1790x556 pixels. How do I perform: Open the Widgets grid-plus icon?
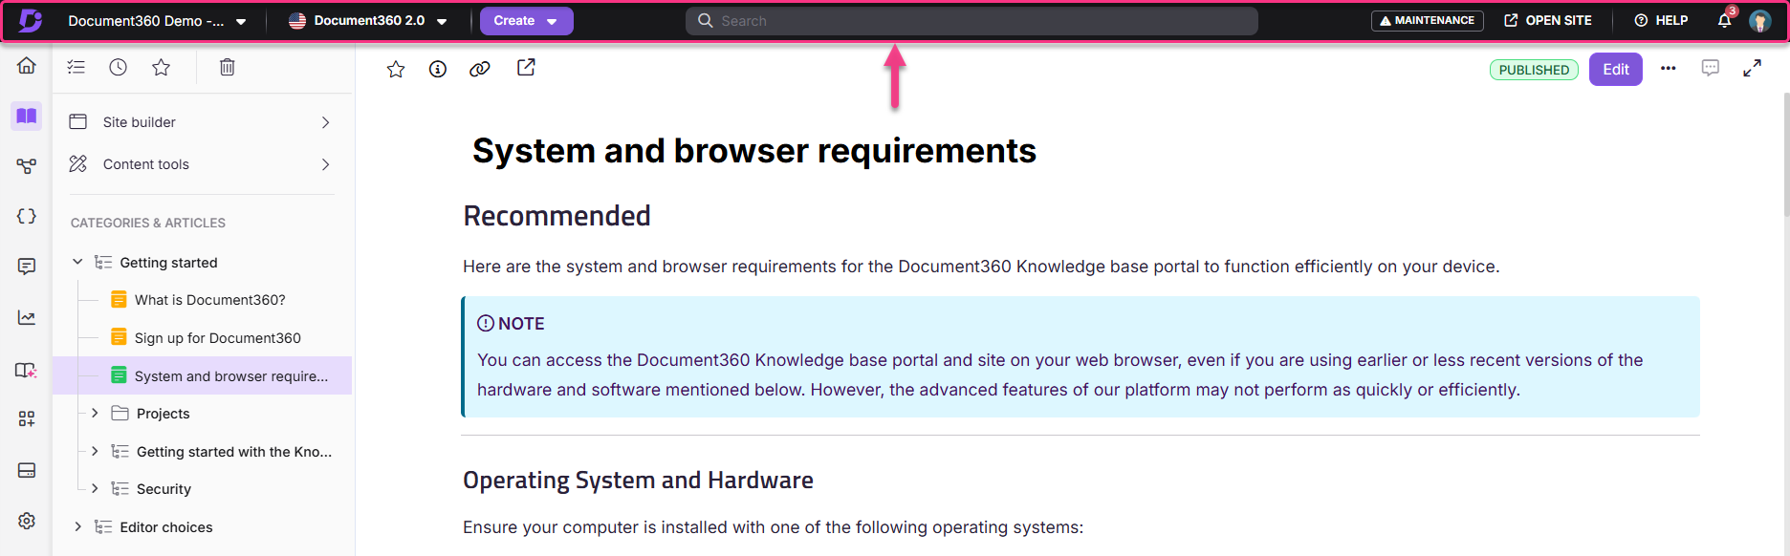click(x=27, y=418)
